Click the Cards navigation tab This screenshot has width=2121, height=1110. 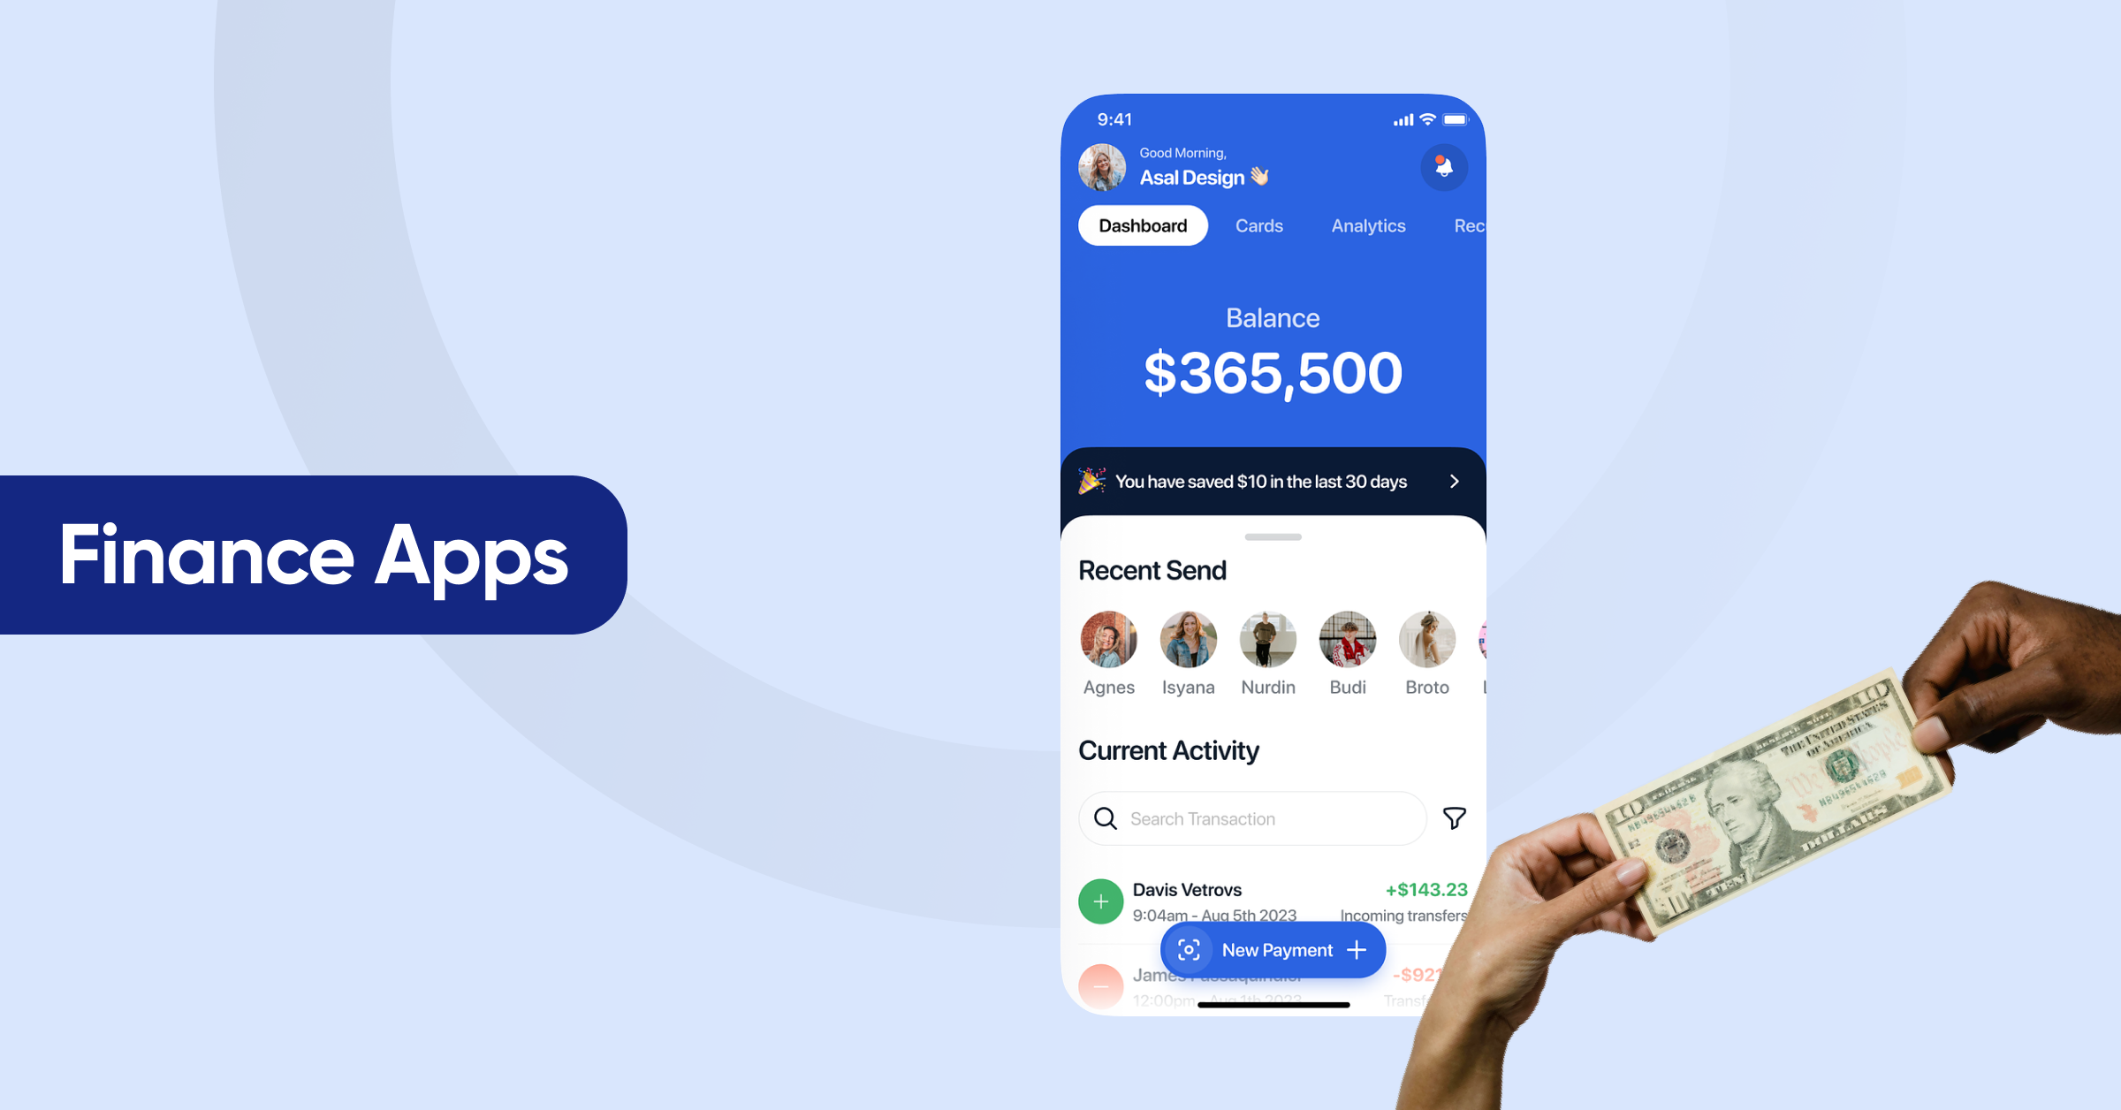coord(1257,224)
